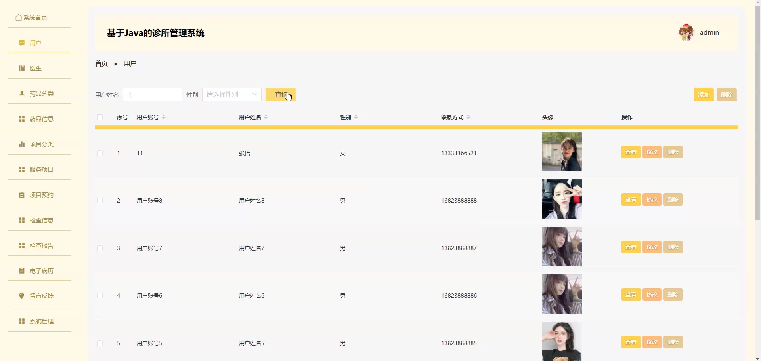Viewport: 761px width, 361px height.
Task: Check the row for 用户账号5
Action: tap(100, 343)
